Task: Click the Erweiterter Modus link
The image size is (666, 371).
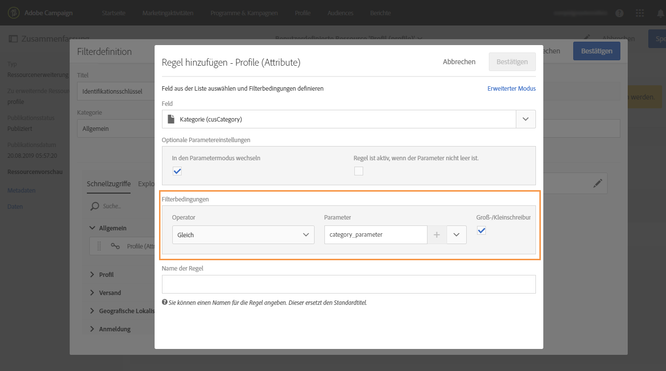Action: point(511,89)
